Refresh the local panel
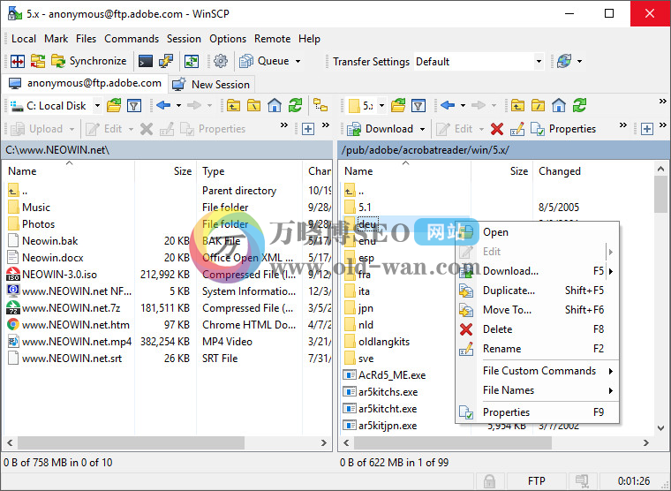The width and height of the screenshot is (671, 491). [x=295, y=105]
